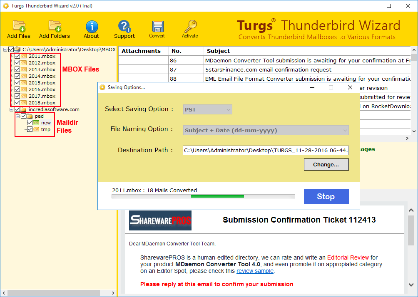Click the Subject column header
Viewport: 418px width, 297px height.
pyautogui.click(x=307, y=51)
